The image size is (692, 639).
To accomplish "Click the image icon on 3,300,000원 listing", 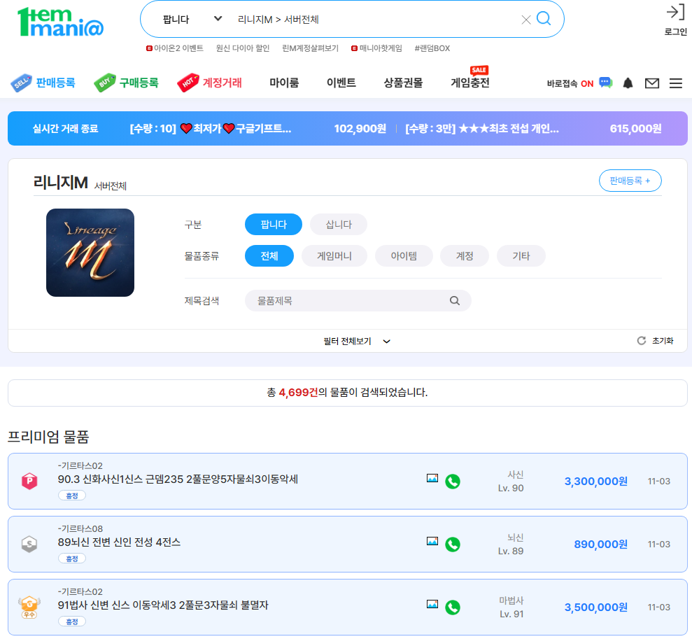I will 432,478.
